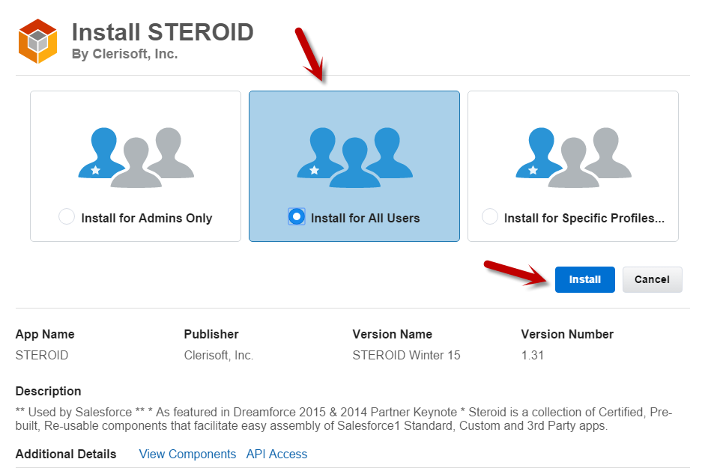Click the STEROID Winter 15 version name

[x=406, y=356]
